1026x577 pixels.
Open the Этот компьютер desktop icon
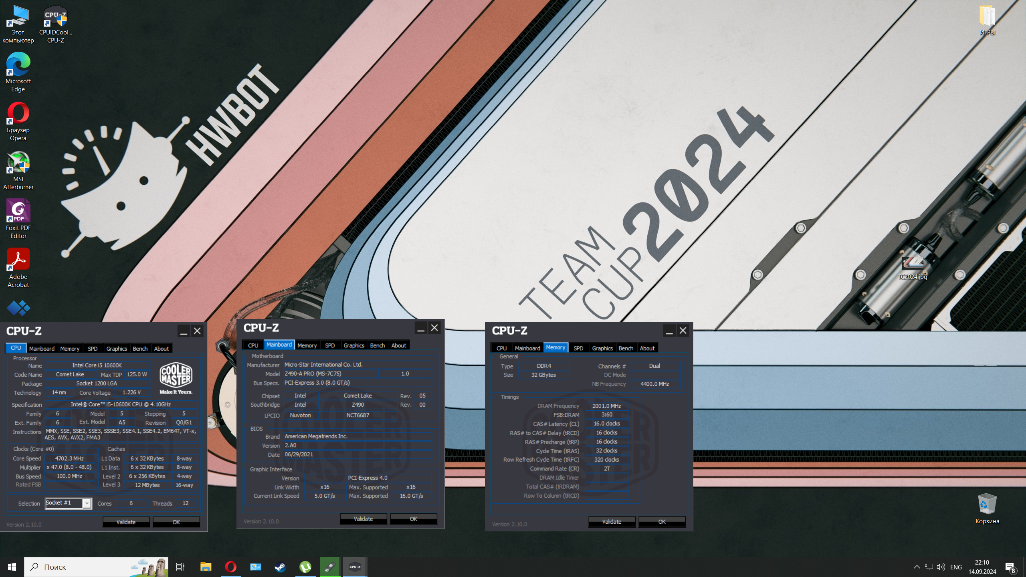click(18, 24)
